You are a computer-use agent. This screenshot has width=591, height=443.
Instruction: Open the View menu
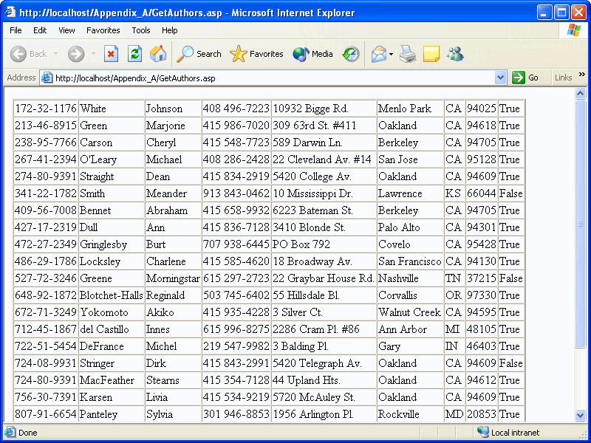[x=66, y=30]
